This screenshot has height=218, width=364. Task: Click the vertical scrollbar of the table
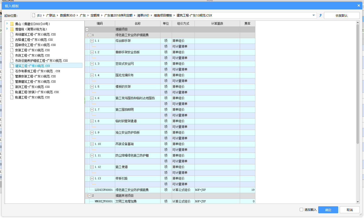pyautogui.click(x=358, y=84)
